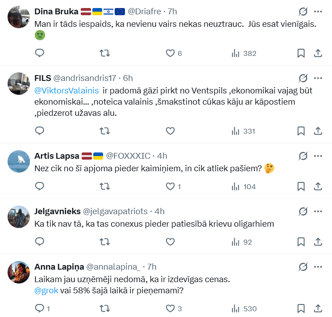332x317 pixels.
Task: Expand more menu on FILS tweet
Action: [x=318, y=78]
